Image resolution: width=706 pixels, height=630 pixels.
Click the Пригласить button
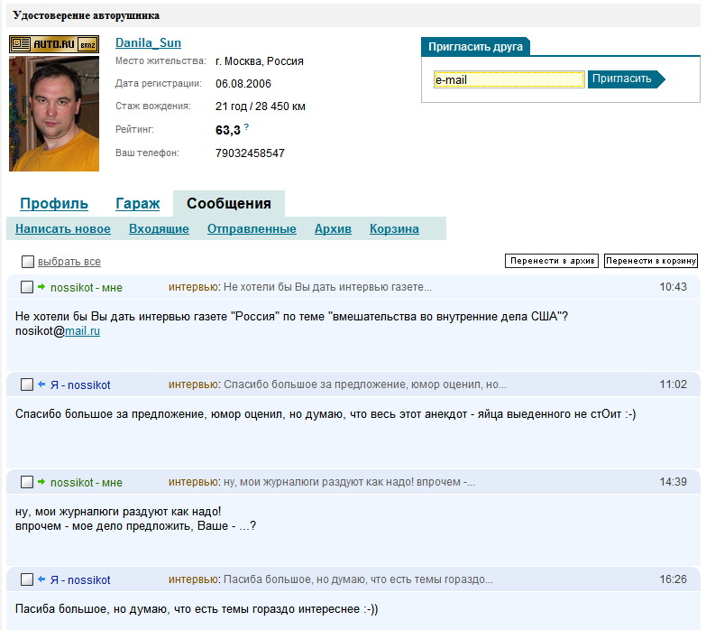pos(626,79)
